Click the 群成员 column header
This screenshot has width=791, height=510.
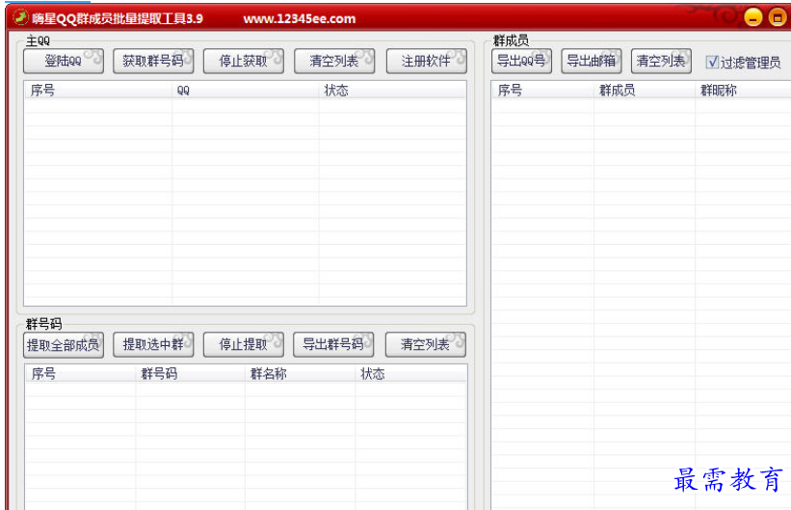[x=646, y=91]
